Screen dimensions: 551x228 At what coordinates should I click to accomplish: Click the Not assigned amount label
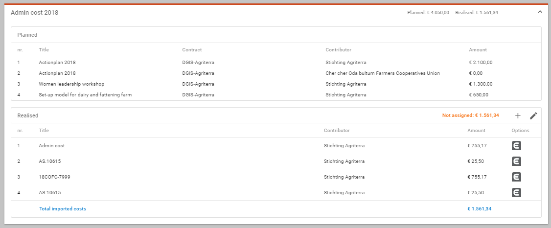click(471, 115)
